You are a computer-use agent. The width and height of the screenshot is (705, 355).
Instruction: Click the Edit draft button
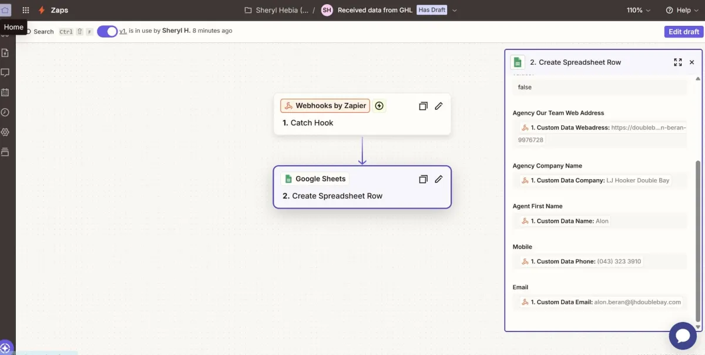click(x=684, y=32)
